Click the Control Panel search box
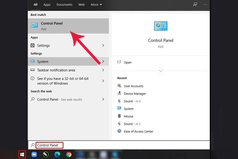Viewport: 238px width, 159px height. (49, 145)
